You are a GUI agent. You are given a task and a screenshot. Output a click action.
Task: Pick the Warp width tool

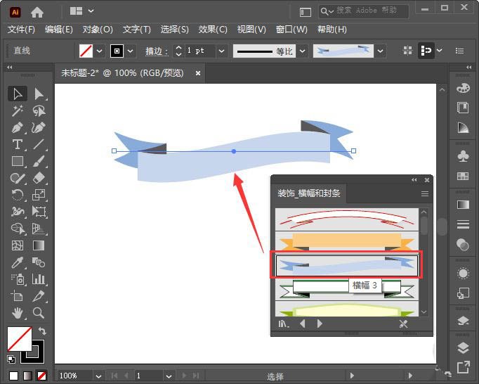tap(18, 212)
